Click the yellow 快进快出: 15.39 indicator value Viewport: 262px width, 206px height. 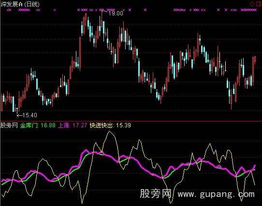click(x=110, y=125)
